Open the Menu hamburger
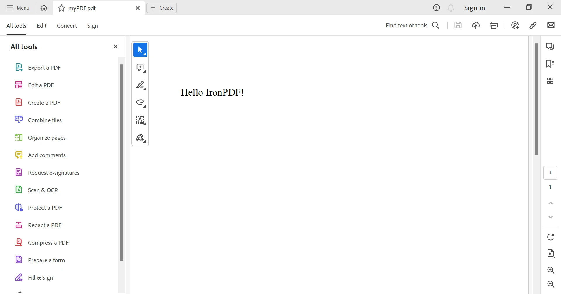The height and width of the screenshot is (294, 561). tap(18, 8)
